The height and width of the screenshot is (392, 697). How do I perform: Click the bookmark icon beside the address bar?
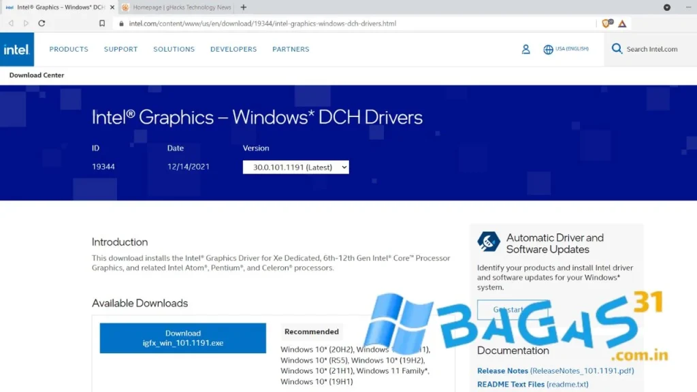[x=102, y=23]
